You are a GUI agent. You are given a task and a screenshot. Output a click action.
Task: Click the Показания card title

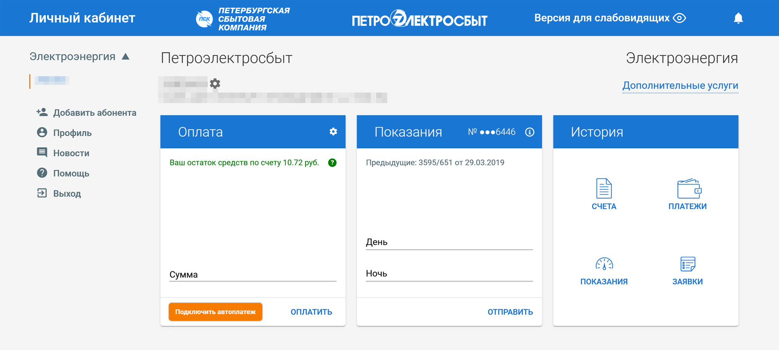coord(408,132)
